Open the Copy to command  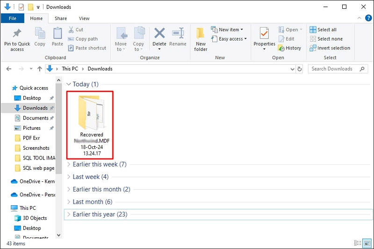(138, 39)
